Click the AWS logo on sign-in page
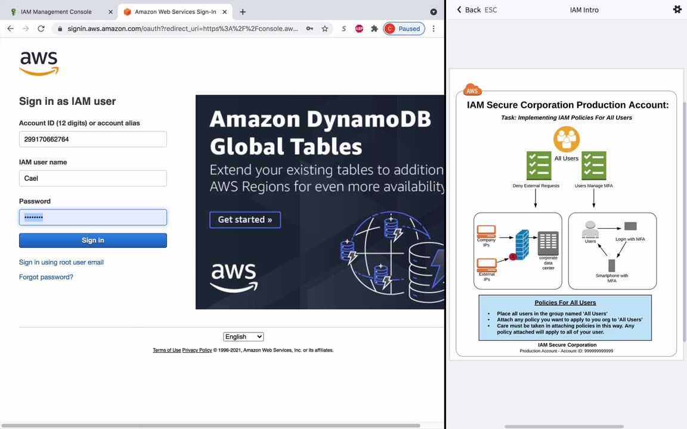687x429 pixels. (x=39, y=63)
